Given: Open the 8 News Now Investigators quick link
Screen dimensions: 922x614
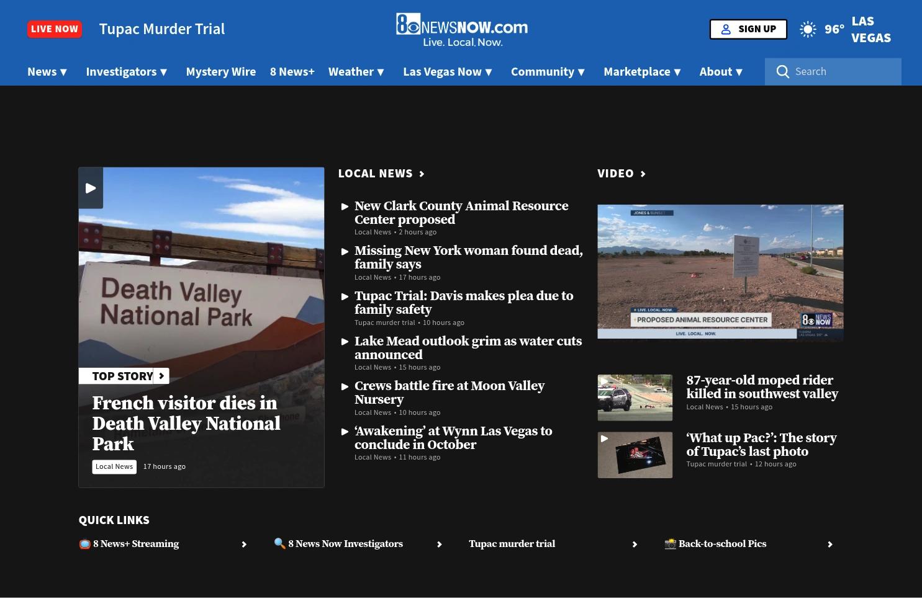Looking at the screenshot, I should click(x=345, y=544).
